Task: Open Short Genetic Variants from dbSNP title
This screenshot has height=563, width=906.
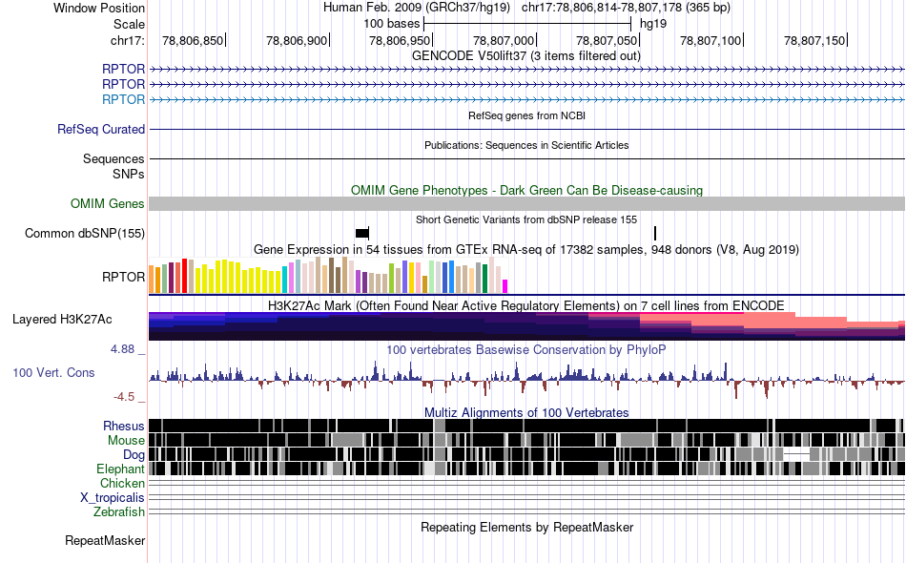Action: [526, 219]
